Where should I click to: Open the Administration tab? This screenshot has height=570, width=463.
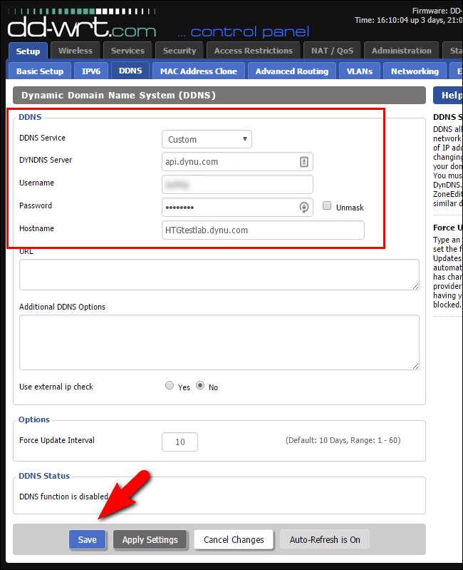[x=402, y=51]
